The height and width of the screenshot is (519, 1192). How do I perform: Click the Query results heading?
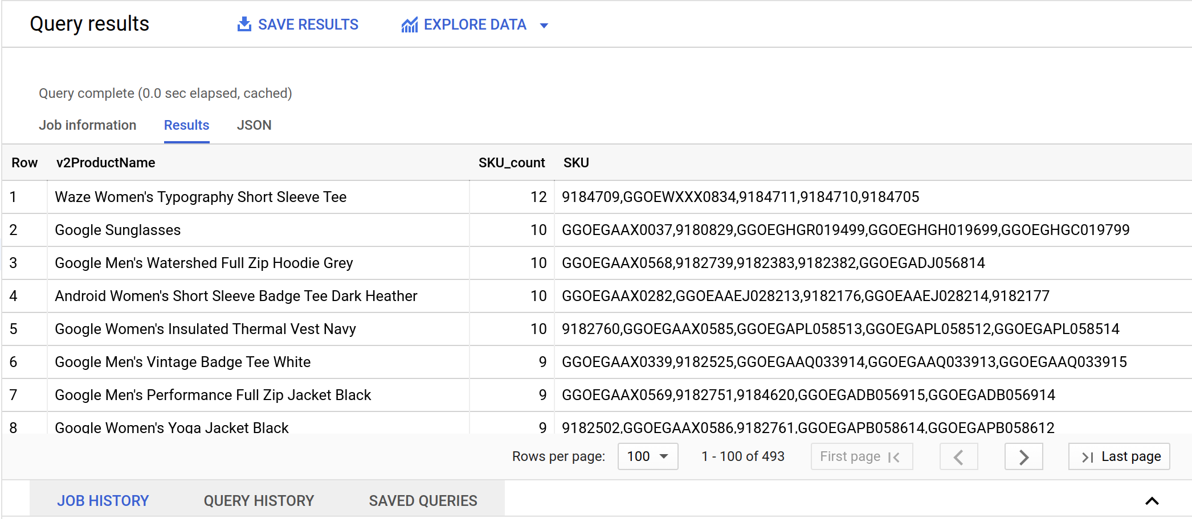coord(89,24)
